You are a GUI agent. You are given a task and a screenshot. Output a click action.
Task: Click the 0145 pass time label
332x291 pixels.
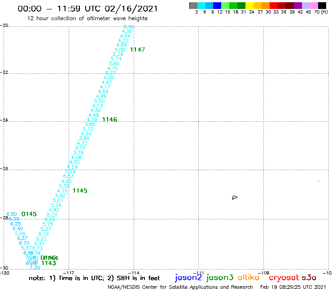point(29,214)
